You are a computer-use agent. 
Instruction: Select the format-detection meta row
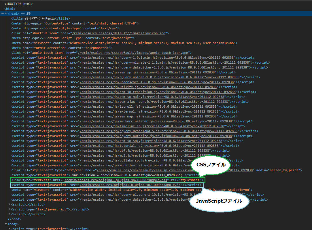click(x=61, y=48)
